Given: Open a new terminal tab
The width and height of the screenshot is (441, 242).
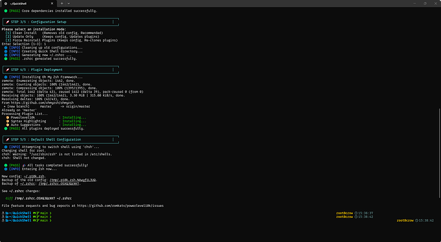Looking at the screenshot, I should 62,4.
